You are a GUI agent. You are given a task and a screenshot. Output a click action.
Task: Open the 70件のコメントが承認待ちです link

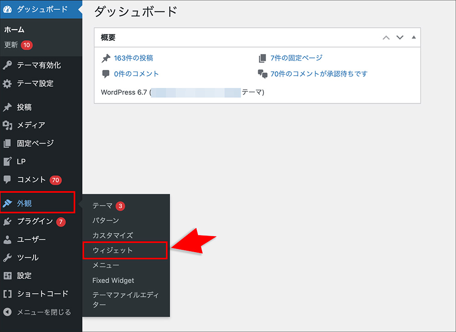pos(319,74)
